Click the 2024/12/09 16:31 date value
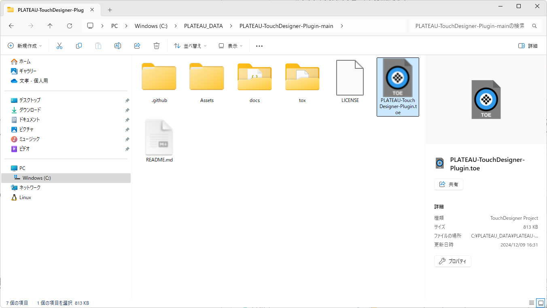Image resolution: width=547 pixels, height=308 pixels. (x=519, y=245)
